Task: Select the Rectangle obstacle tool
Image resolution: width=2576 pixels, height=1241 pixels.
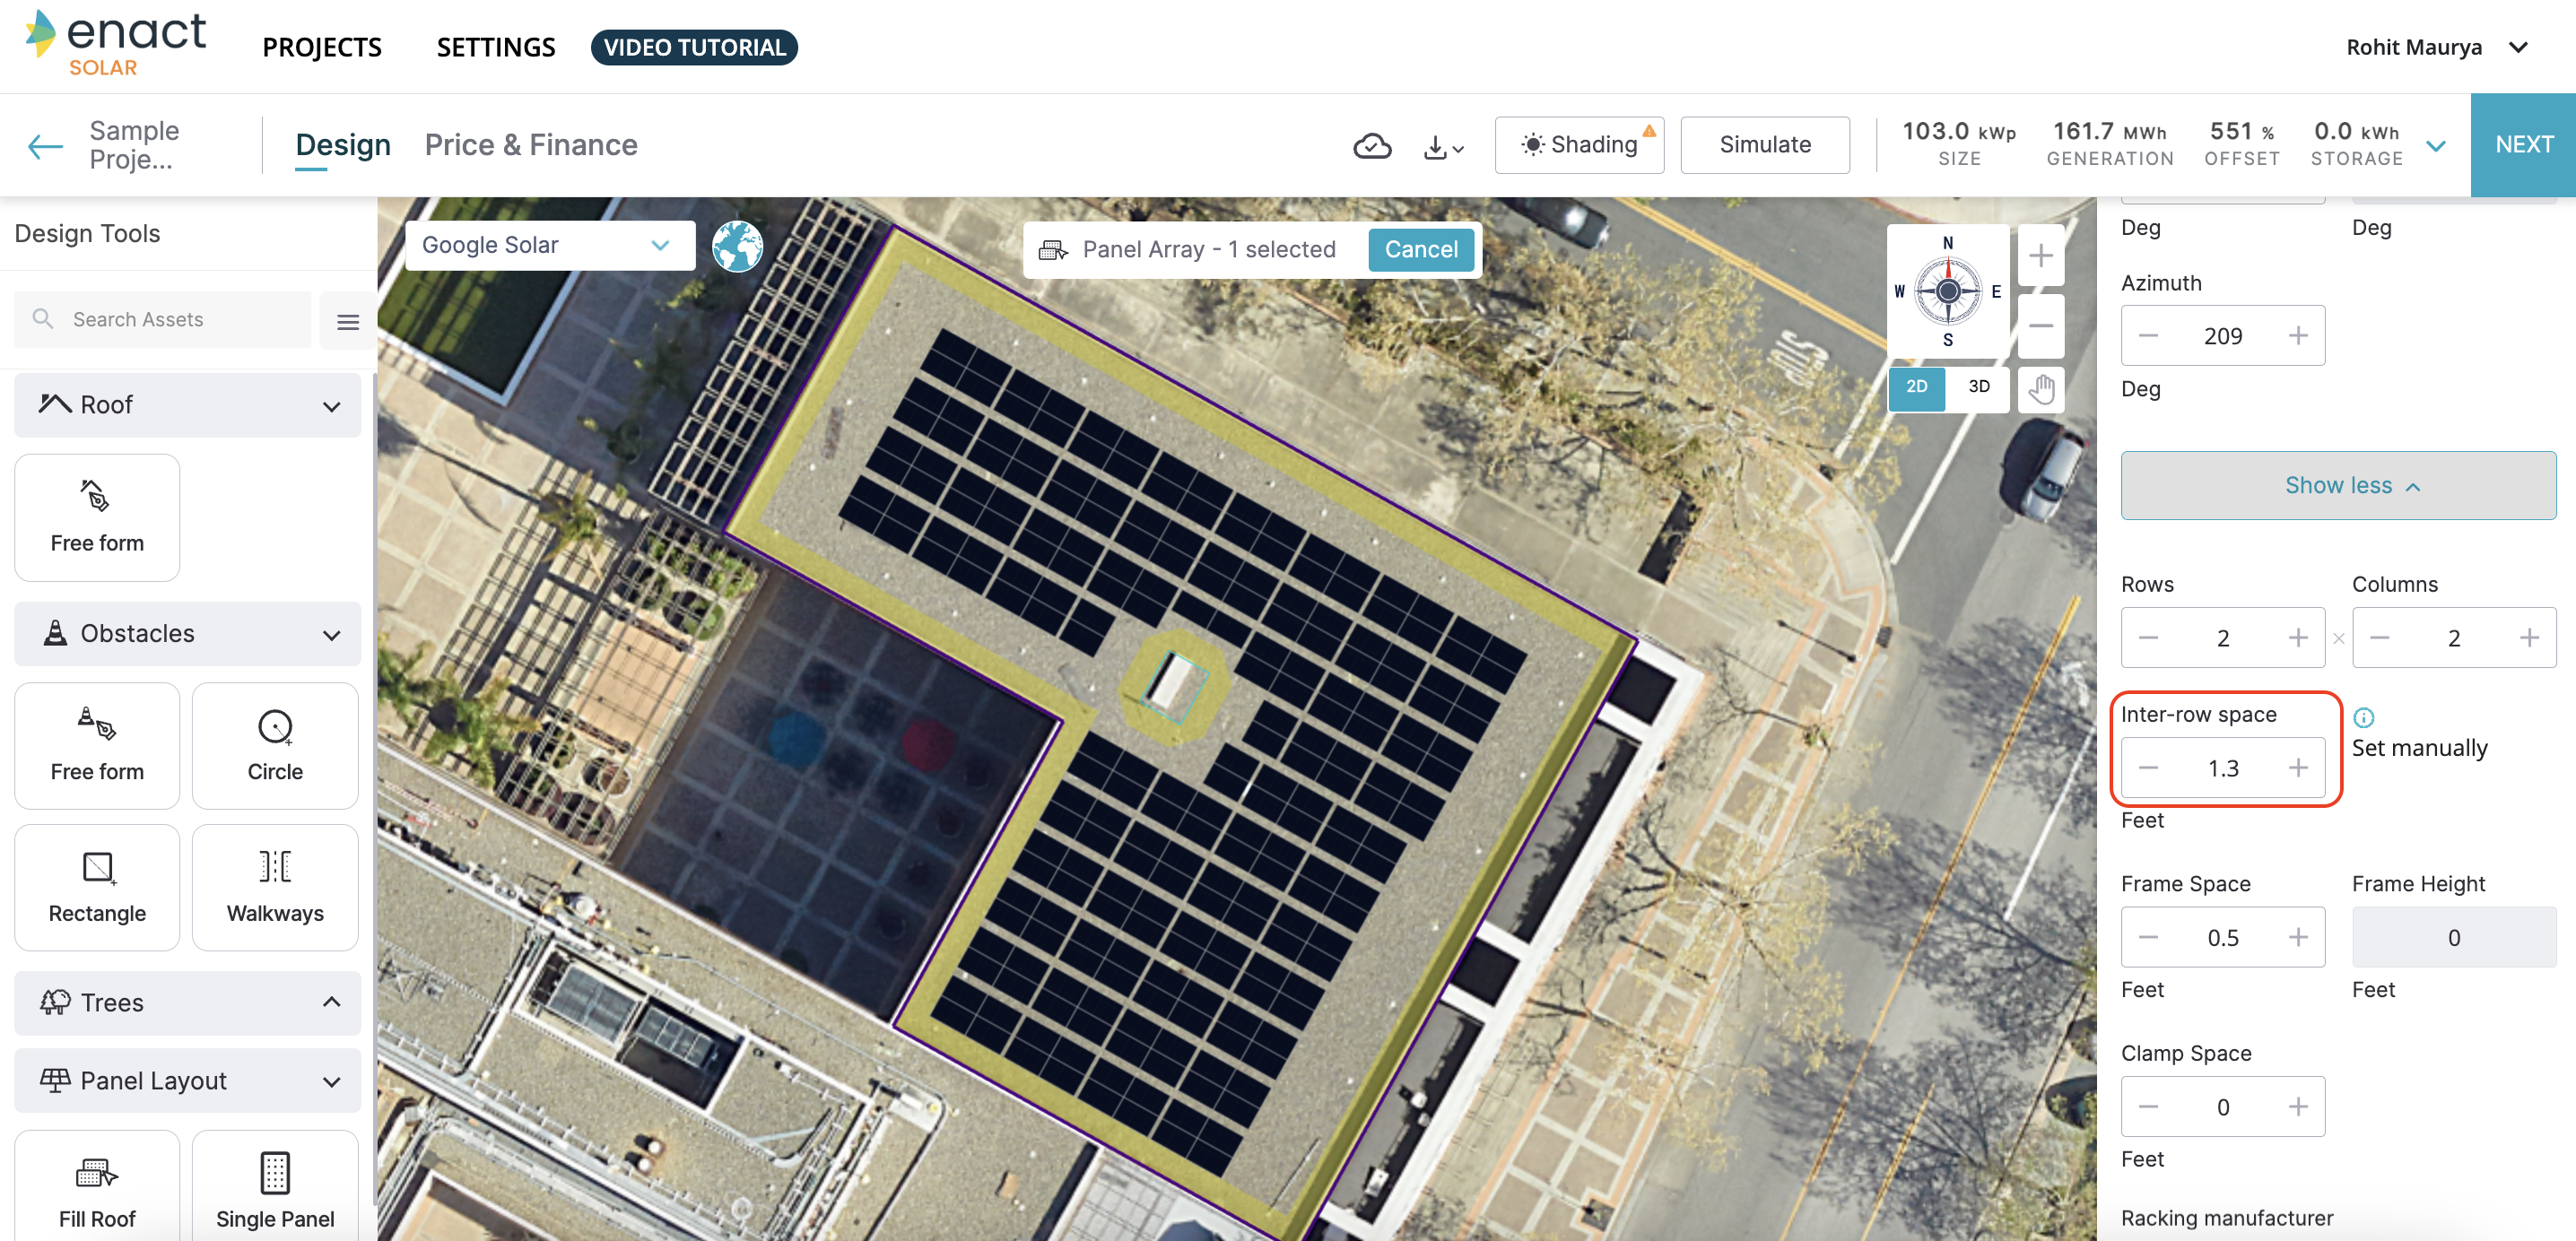Action: tap(97, 886)
